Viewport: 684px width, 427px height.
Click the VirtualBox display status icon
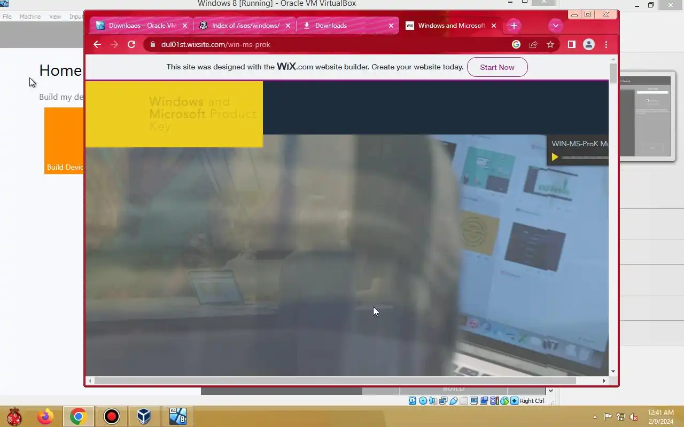[x=473, y=401]
